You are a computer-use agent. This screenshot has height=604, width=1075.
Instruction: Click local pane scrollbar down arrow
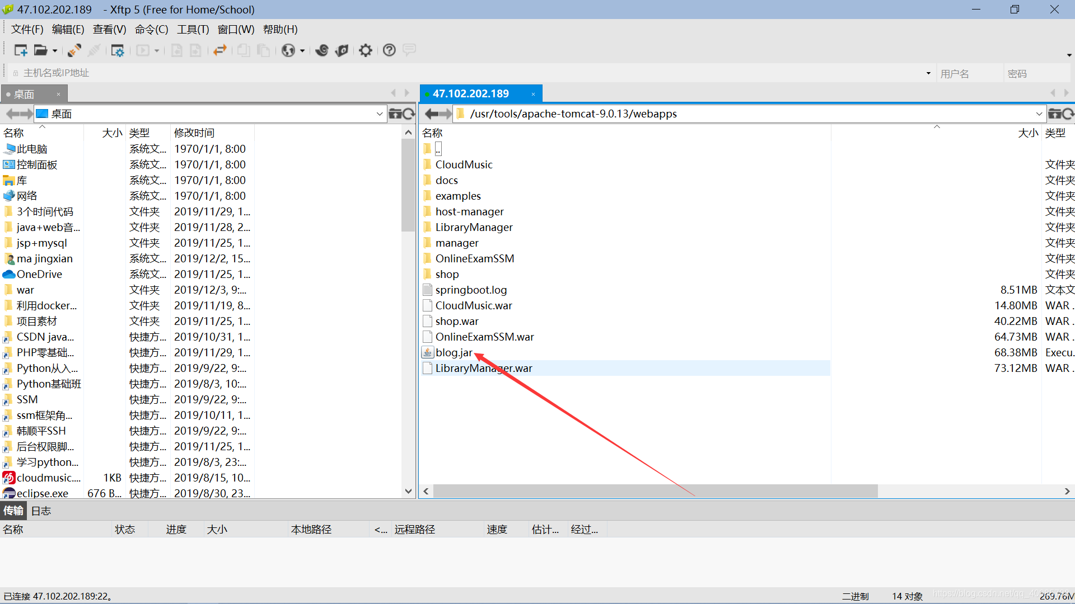coord(408,491)
